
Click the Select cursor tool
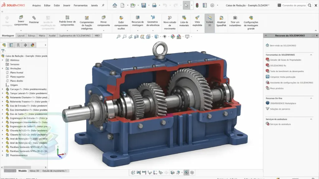tap(186, 5)
